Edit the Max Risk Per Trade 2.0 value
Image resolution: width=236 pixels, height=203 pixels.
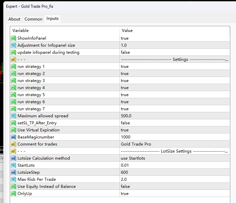(175, 179)
